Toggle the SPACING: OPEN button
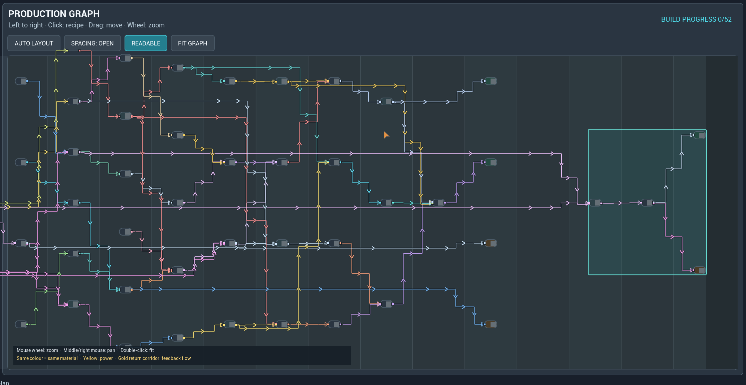 [x=92, y=43]
